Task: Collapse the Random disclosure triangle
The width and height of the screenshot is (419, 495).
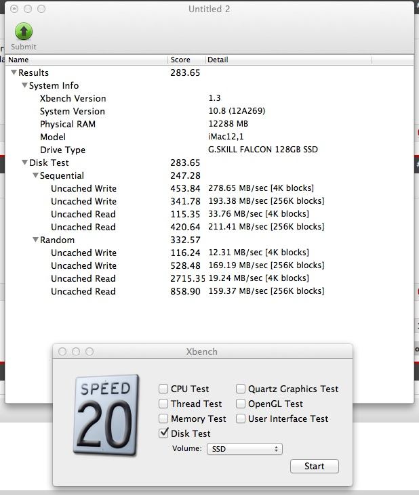Action: 35,240
